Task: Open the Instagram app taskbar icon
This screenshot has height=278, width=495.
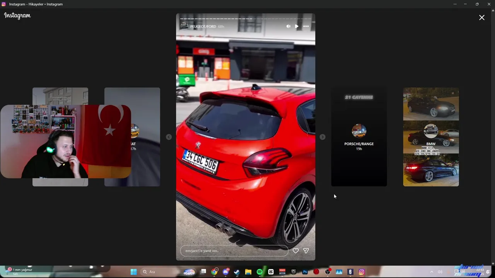Action: pyautogui.click(x=362, y=272)
